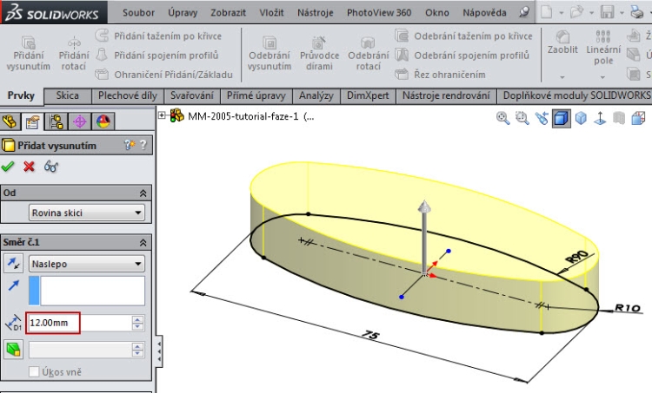Expand the MM-2005-tutorial-faze-1 tree
This screenshot has height=393, width=652.
click(162, 115)
